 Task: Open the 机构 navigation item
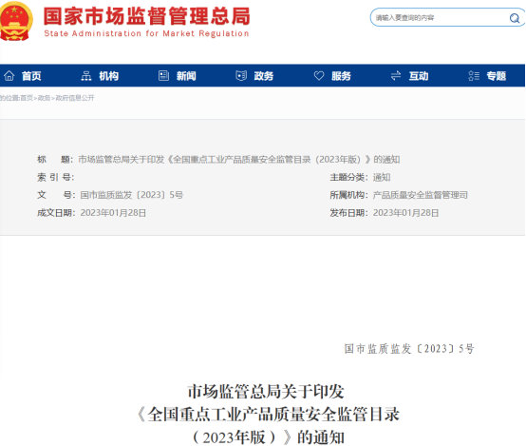(108, 76)
